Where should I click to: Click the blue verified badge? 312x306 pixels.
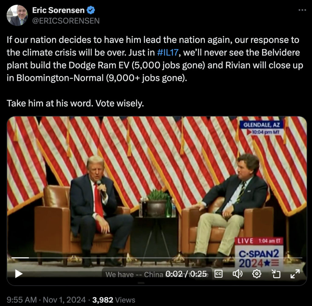click(x=91, y=10)
